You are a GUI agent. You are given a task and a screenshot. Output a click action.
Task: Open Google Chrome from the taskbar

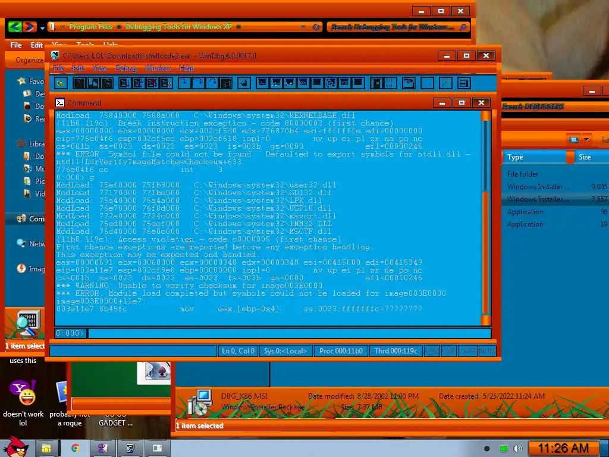click(x=76, y=449)
